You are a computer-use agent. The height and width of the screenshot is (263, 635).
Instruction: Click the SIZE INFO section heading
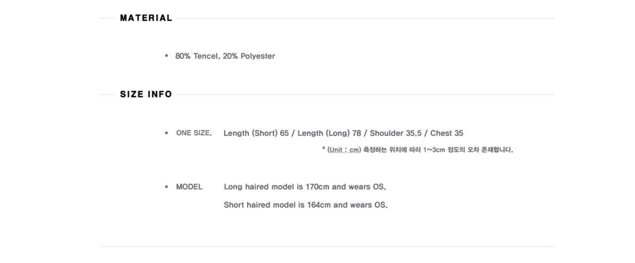point(146,94)
